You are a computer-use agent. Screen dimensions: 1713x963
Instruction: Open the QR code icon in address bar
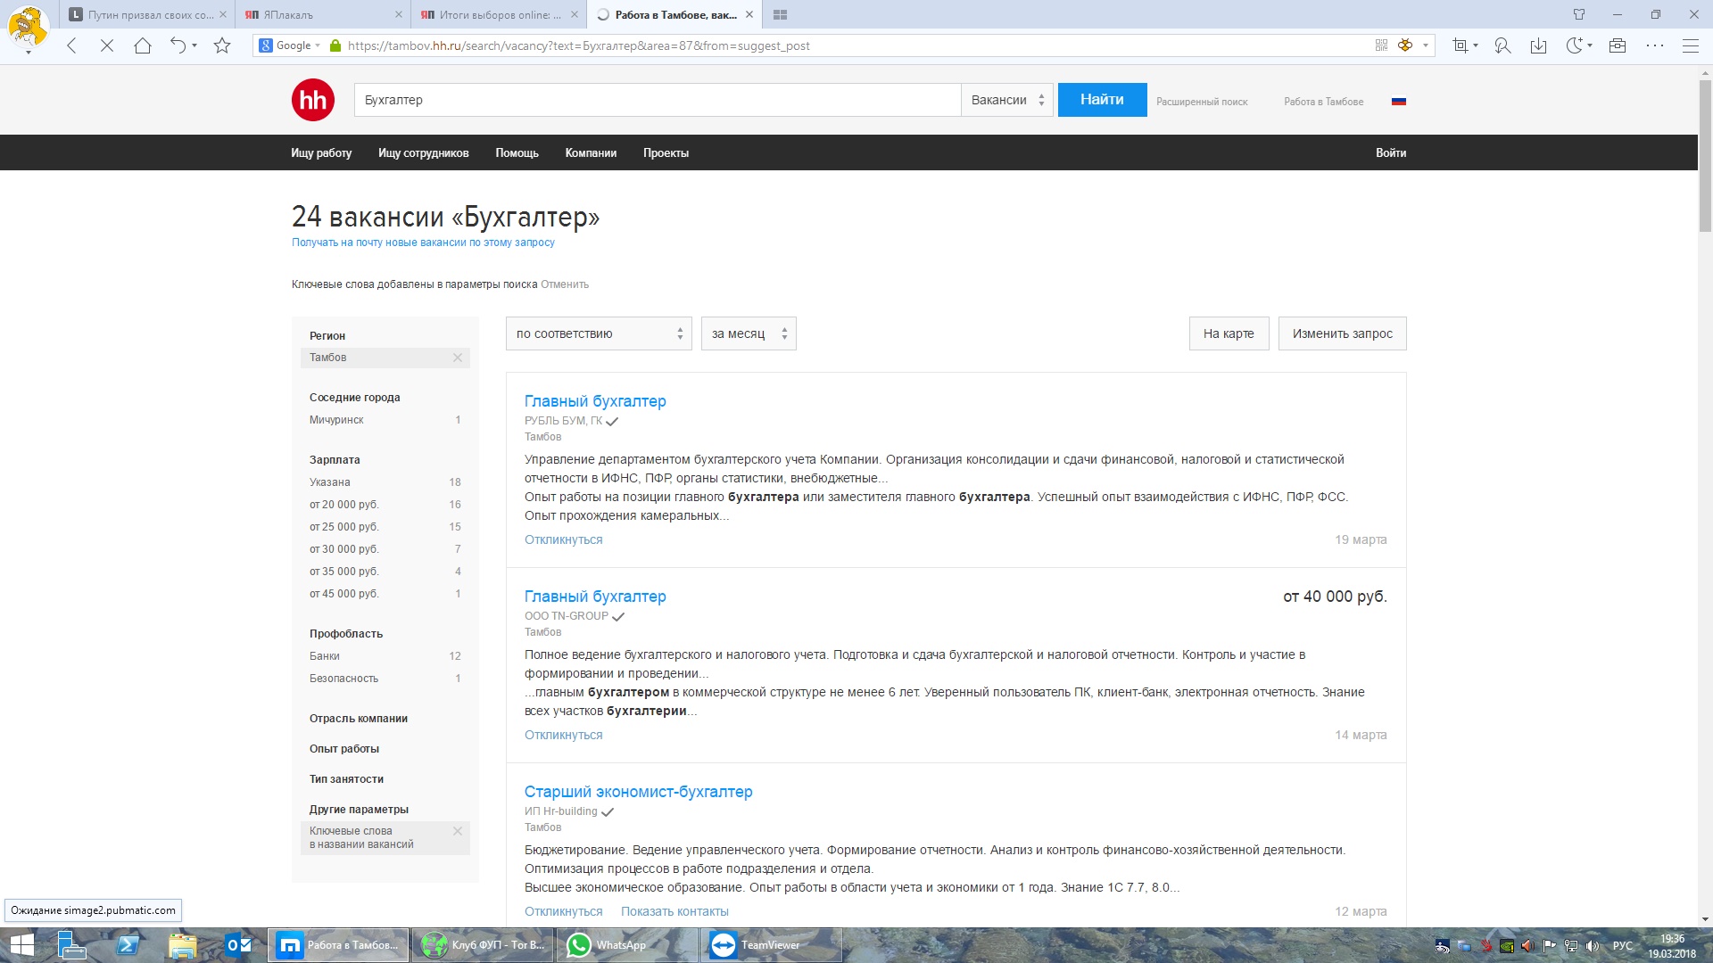(x=1381, y=45)
